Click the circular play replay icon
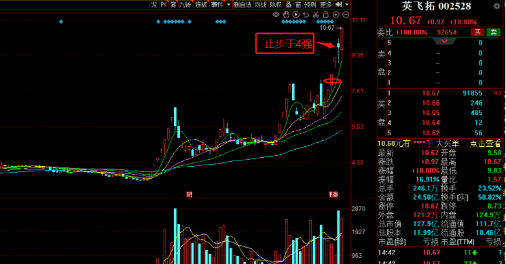The width and height of the screenshot is (506, 264). (x=296, y=14)
